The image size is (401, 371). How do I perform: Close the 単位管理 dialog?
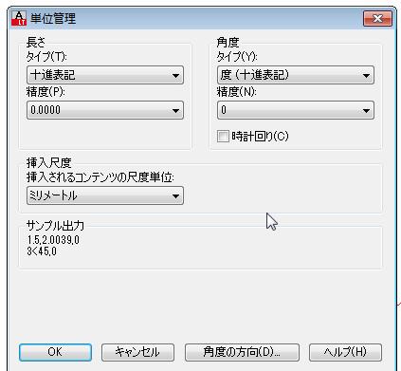pyautogui.click(x=377, y=18)
